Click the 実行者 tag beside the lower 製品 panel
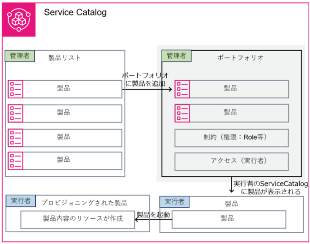Viewport: 310px width, 244px height. 174,201
